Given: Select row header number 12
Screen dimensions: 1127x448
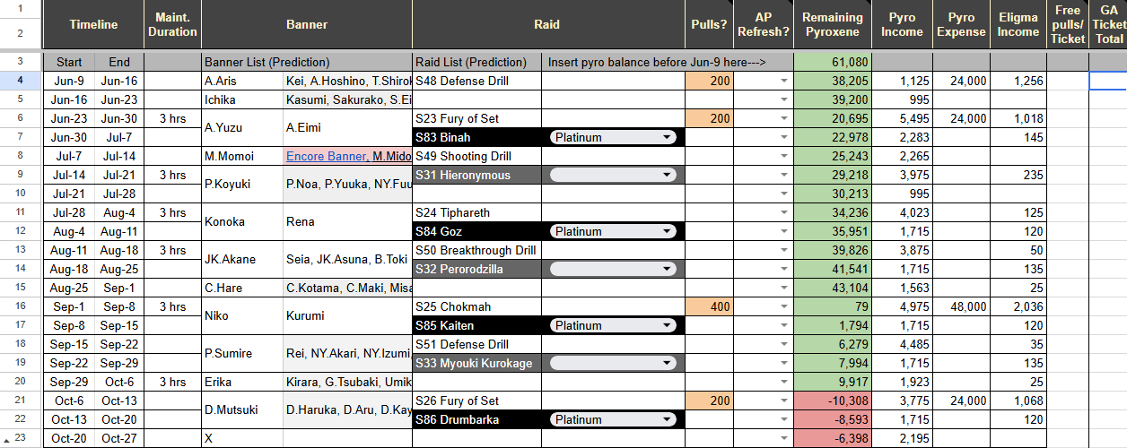Looking at the screenshot, I should [21, 231].
